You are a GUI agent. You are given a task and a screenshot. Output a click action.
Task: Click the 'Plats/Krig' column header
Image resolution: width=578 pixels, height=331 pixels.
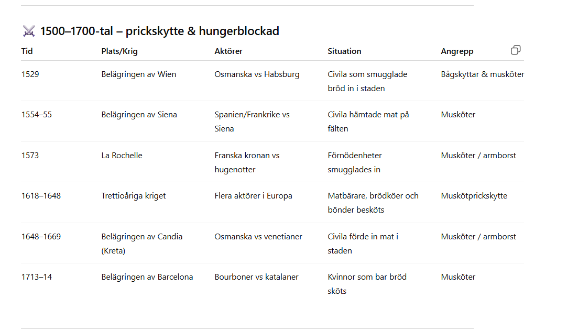(119, 51)
